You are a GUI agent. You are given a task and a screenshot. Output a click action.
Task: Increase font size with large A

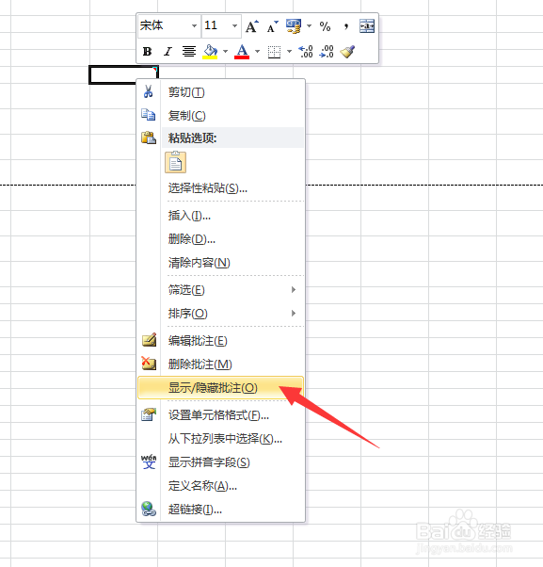click(x=252, y=26)
